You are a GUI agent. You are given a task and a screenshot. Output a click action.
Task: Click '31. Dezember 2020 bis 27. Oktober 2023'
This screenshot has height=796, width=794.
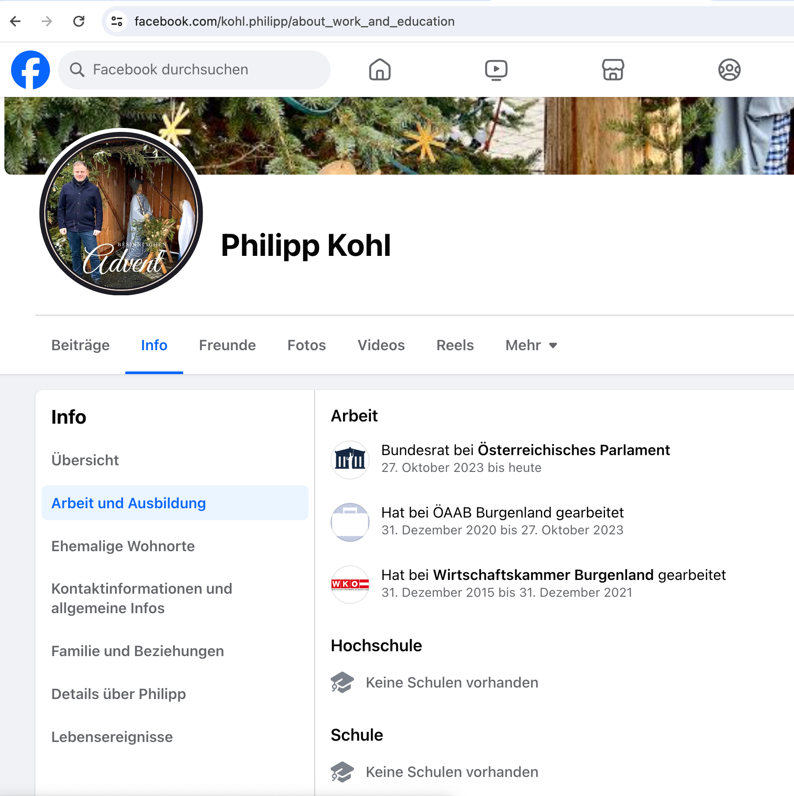[x=502, y=530]
